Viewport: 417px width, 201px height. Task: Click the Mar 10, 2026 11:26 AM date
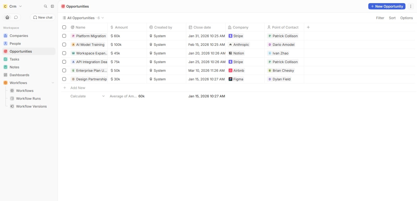point(207,70)
